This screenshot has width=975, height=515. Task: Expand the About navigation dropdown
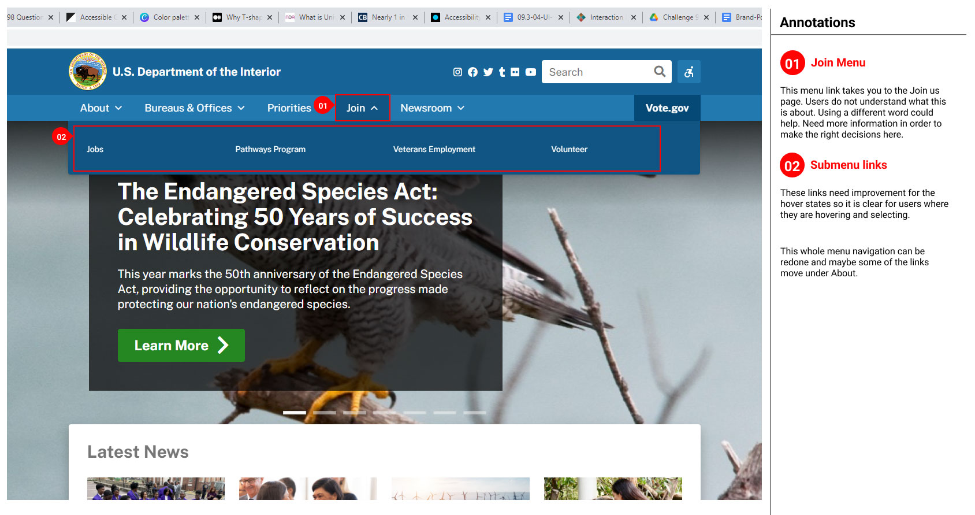click(x=101, y=108)
